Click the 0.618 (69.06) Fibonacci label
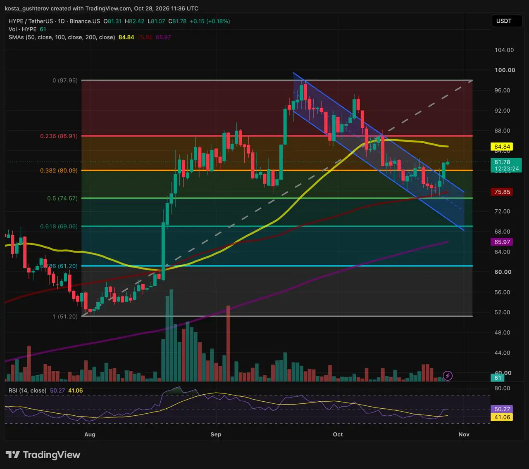This screenshot has width=529, height=469. (59, 226)
